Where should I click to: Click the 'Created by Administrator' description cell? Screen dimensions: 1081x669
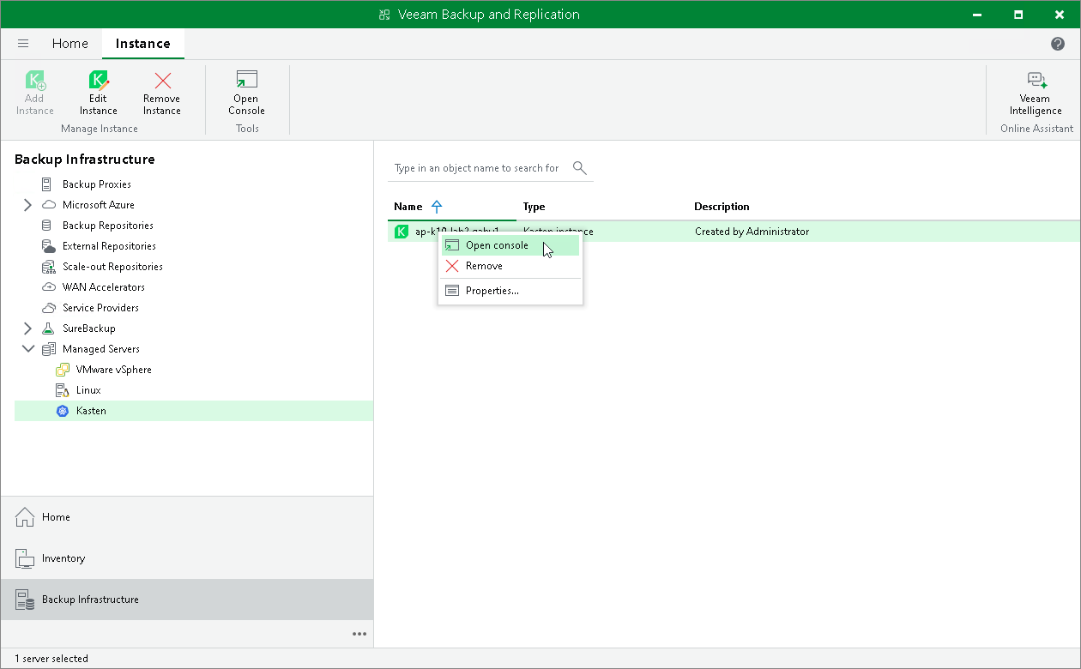(752, 232)
